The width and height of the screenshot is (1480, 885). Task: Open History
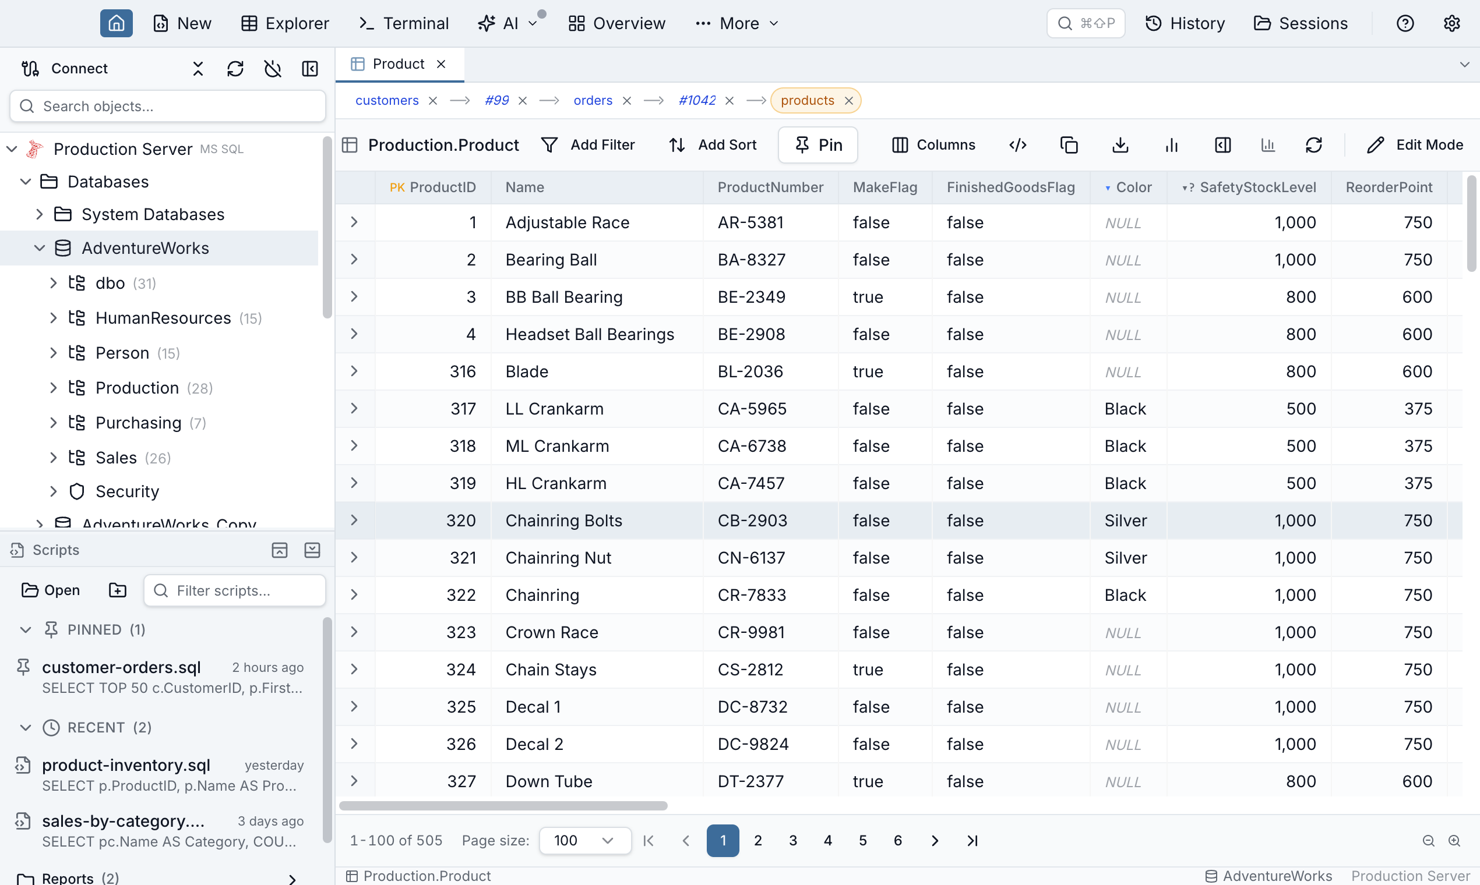1185,23
